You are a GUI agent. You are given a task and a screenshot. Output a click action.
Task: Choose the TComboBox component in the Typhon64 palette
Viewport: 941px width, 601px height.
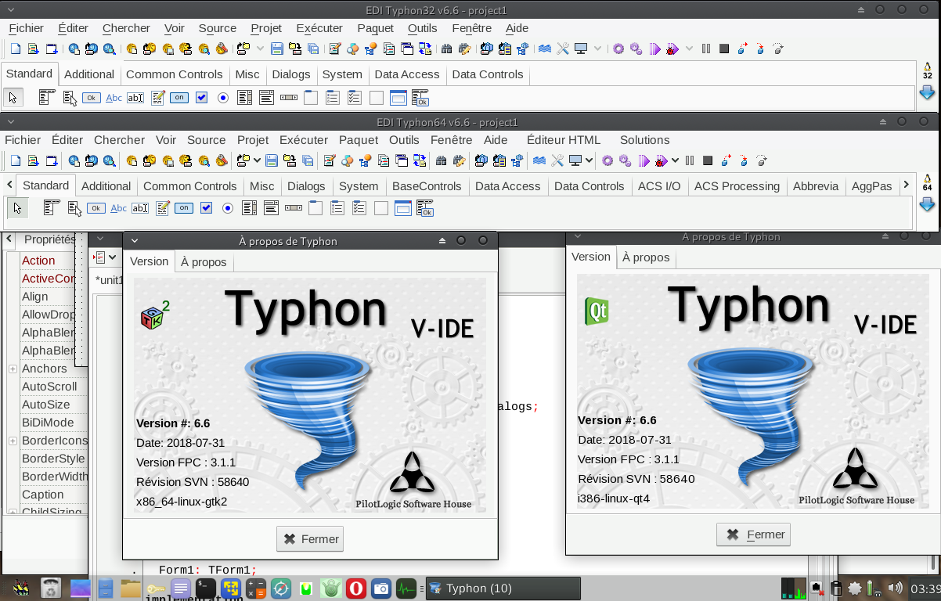tap(272, 208)
